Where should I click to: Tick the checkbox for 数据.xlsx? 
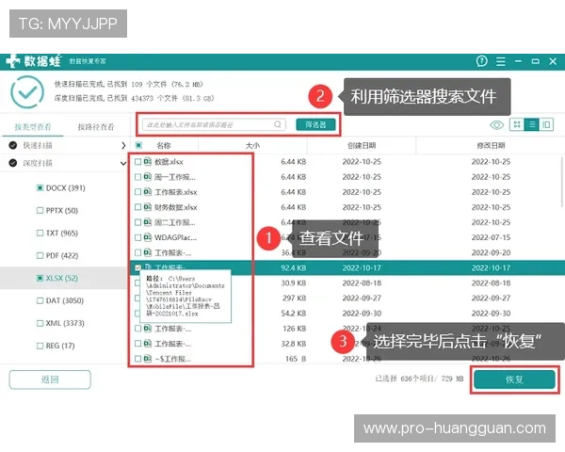(137, 161)
